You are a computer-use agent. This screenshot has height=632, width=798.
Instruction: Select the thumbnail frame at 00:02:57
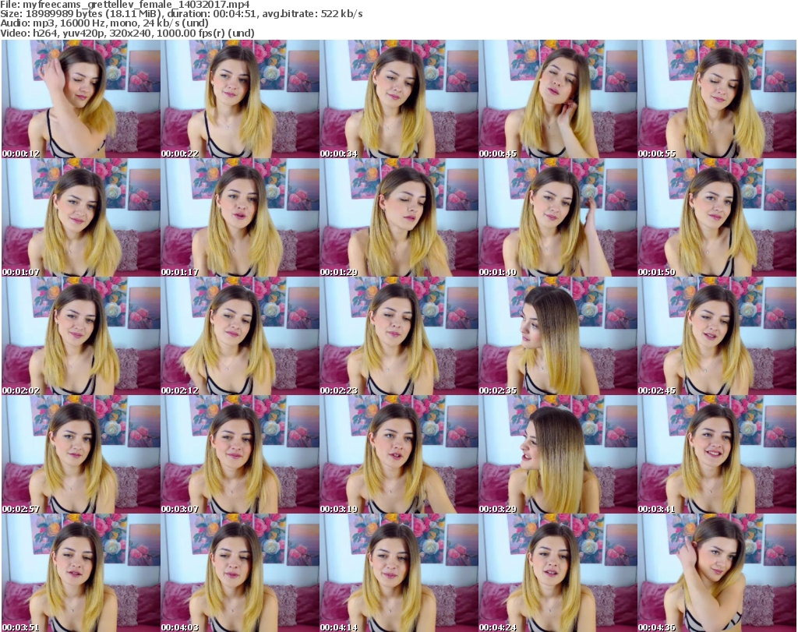click(81, 454)
